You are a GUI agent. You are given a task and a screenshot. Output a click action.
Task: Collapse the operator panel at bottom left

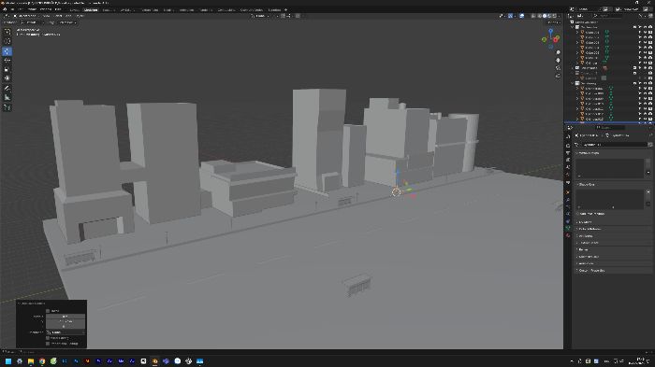click(x=20, y=303)
